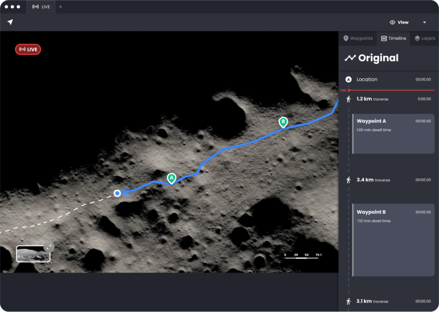Toggle the LIVE indicator badge on the map
The width and height of the screenshot is (439, 312).
28,49
